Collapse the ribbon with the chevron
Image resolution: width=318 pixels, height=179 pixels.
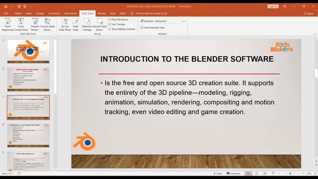coord(315,34)
